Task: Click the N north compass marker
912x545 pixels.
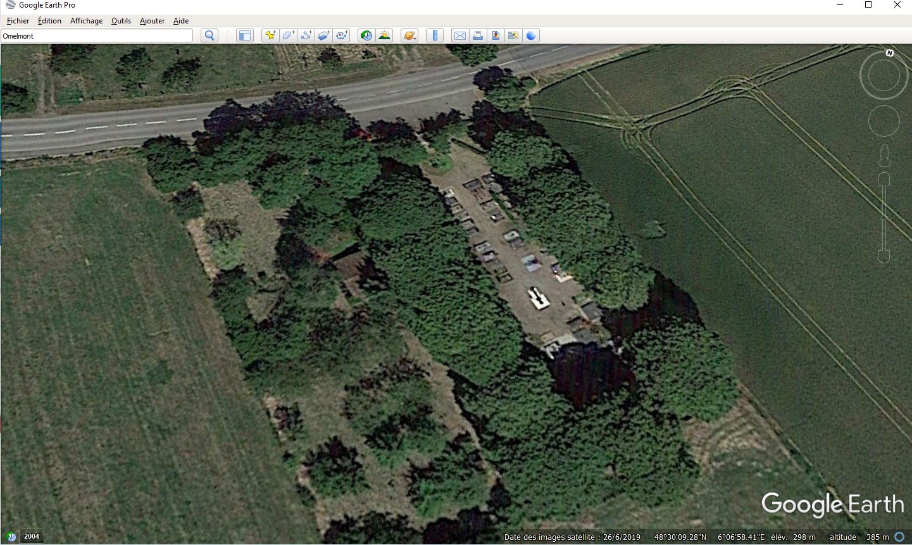Action: [x=890, y=53]
